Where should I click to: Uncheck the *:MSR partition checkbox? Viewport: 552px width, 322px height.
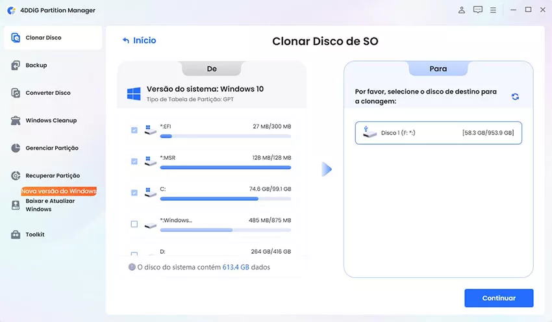[x=134, y=162]
